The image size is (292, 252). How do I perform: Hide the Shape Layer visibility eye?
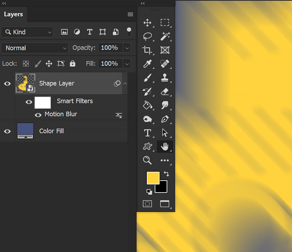[x=7, y=83]
